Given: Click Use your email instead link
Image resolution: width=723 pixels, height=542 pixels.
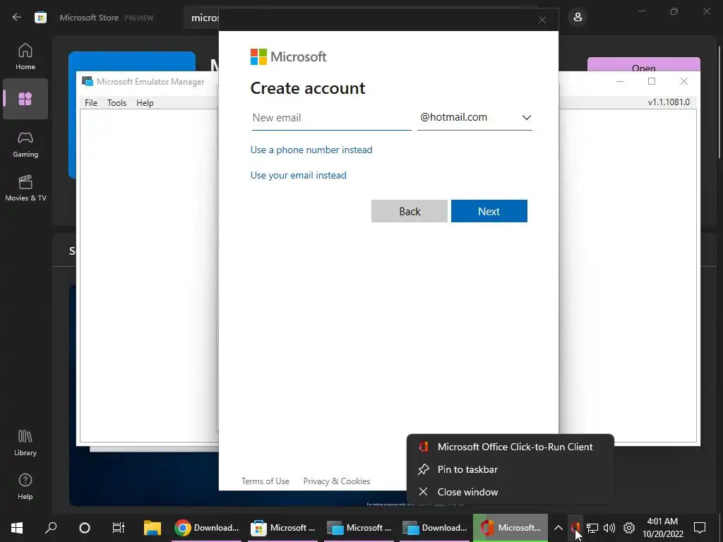Looking at the screenshot, I should pos(299,175).
